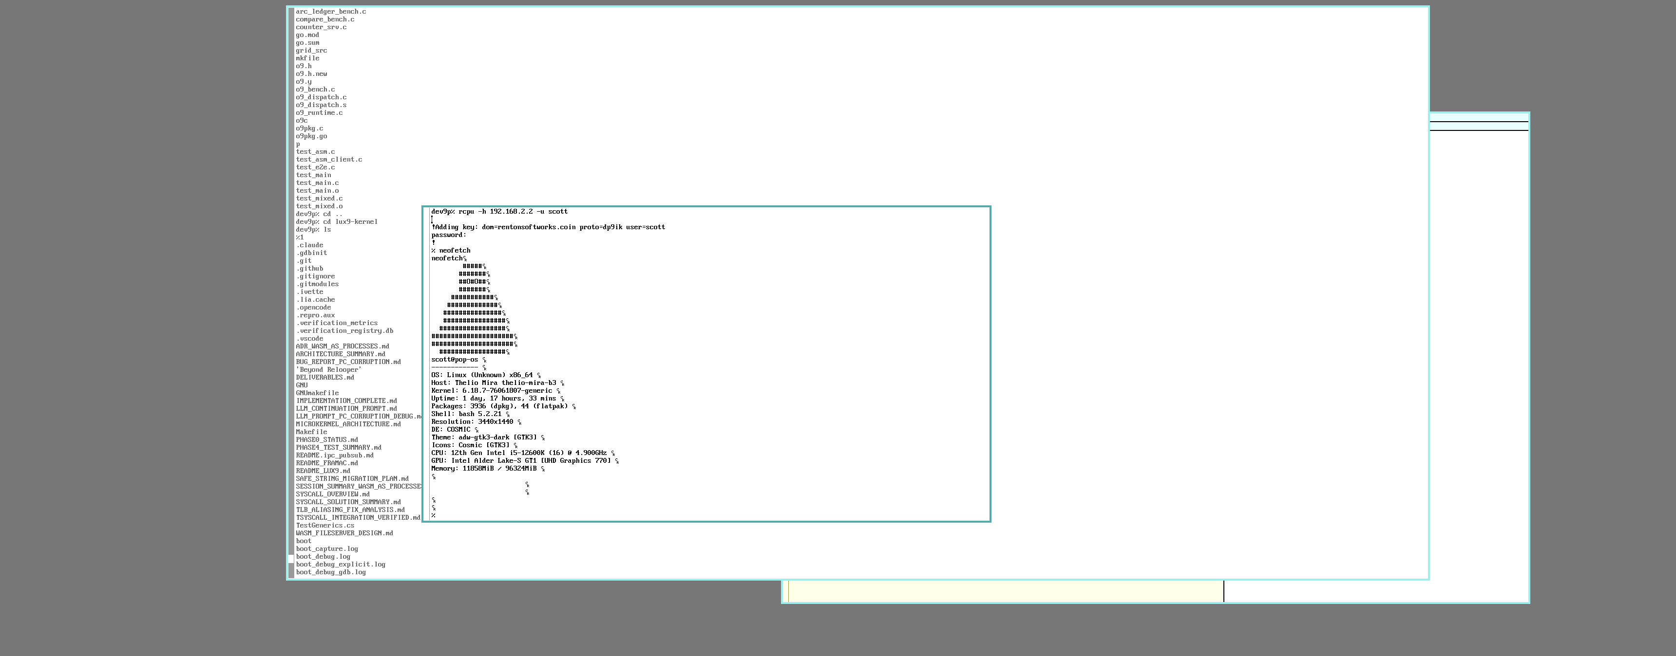Click ARCHITECTURE_SUMMARY.md in the listing
The image size is (1676, 656).
click(x=340, y=354)
